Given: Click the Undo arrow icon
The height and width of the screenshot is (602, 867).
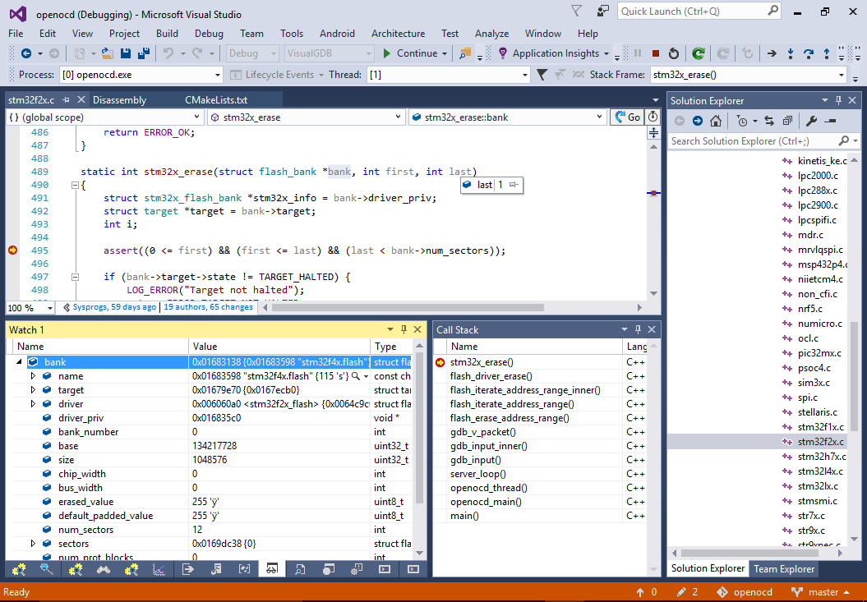Looking at the screenshot, I should point(168,53).
